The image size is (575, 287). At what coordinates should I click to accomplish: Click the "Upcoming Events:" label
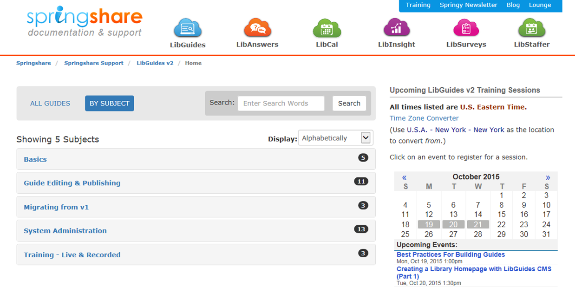pyautogui.click(x=427, y=245)
